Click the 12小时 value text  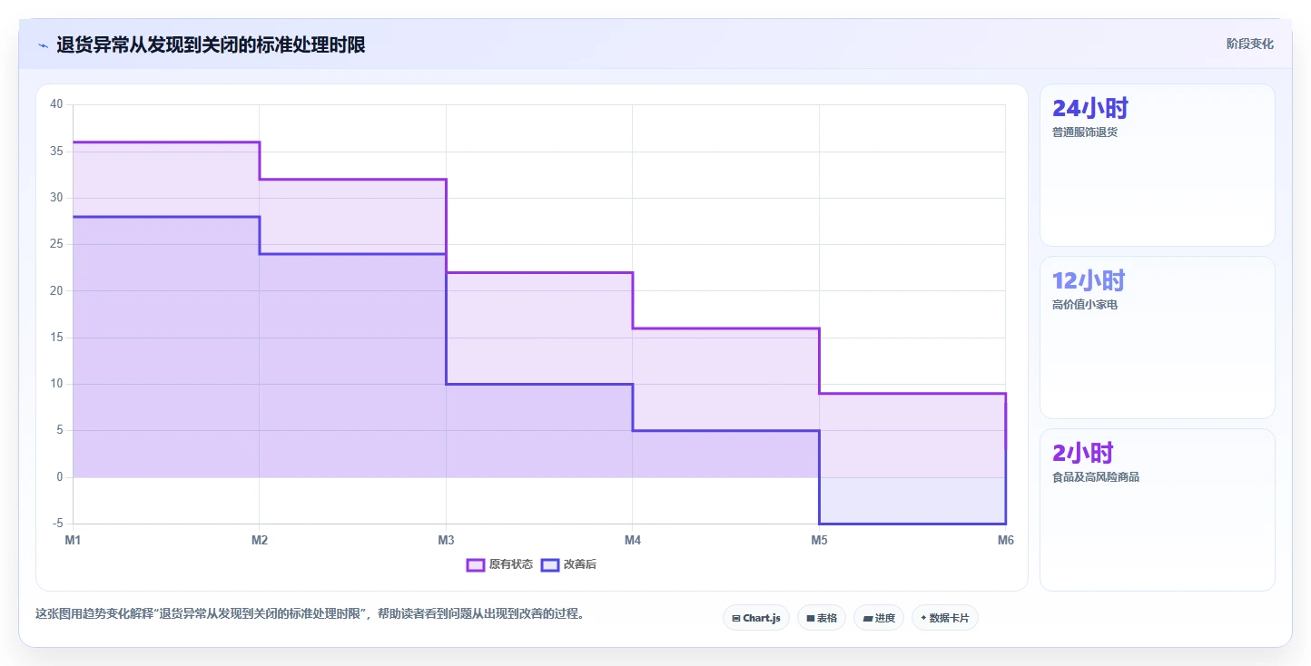(x=1089, y=281)
